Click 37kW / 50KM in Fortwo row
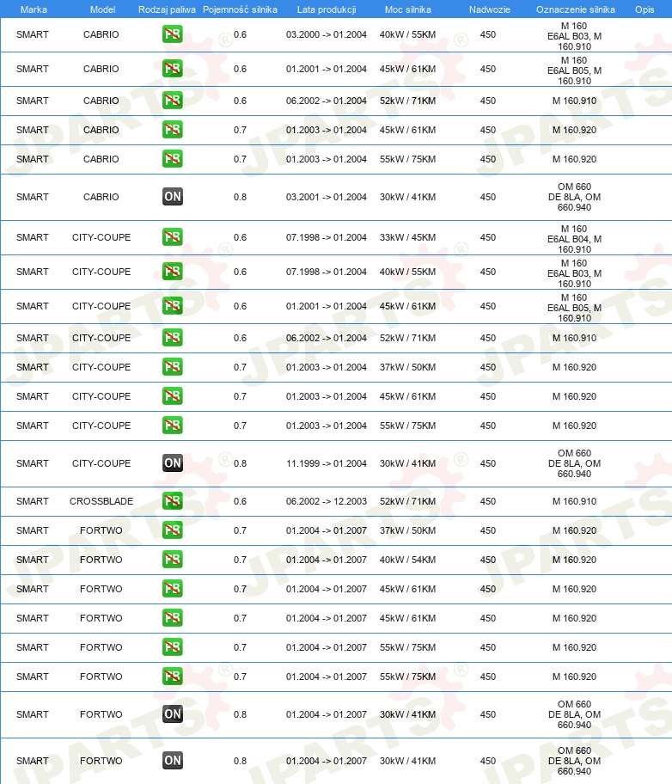The height and width of the screenshot is (784, 672). tap(407, 530)
